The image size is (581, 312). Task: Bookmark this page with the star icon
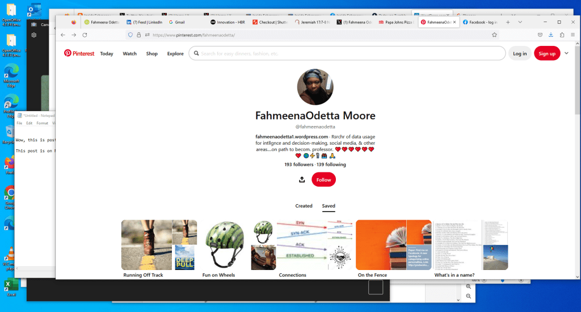pos(494,35)
